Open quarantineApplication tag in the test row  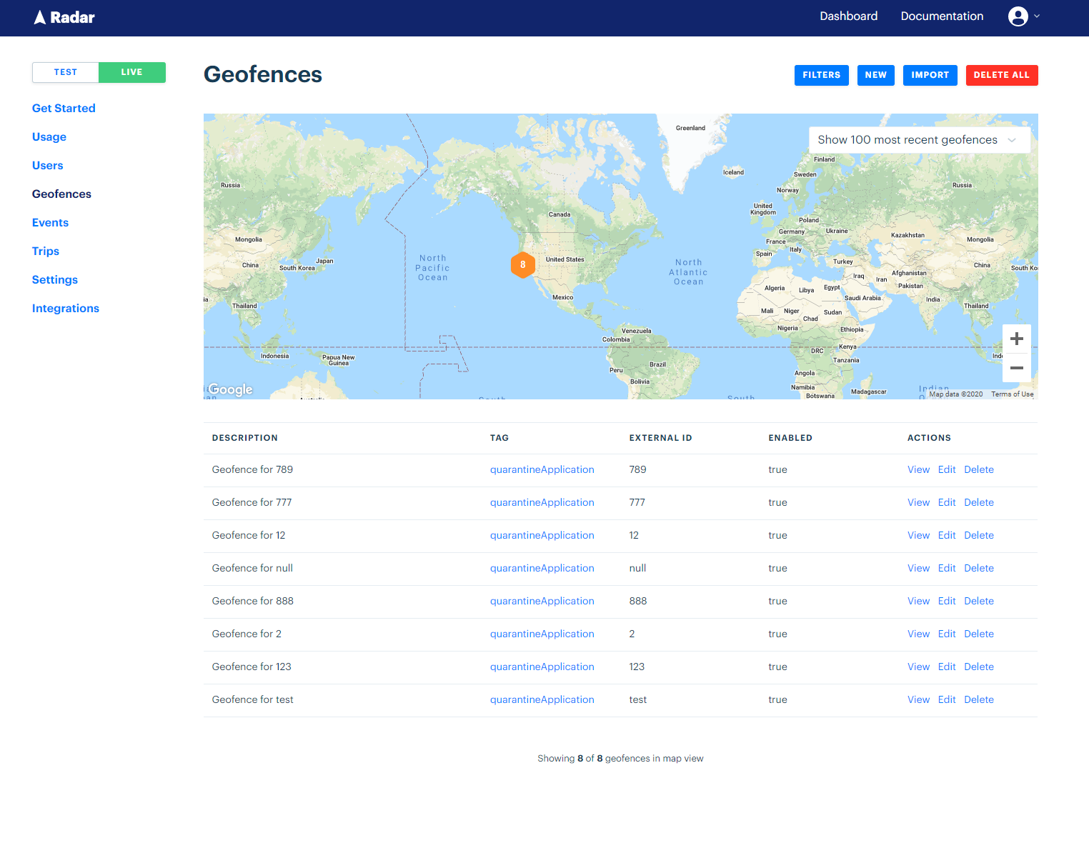click(542, 699)
